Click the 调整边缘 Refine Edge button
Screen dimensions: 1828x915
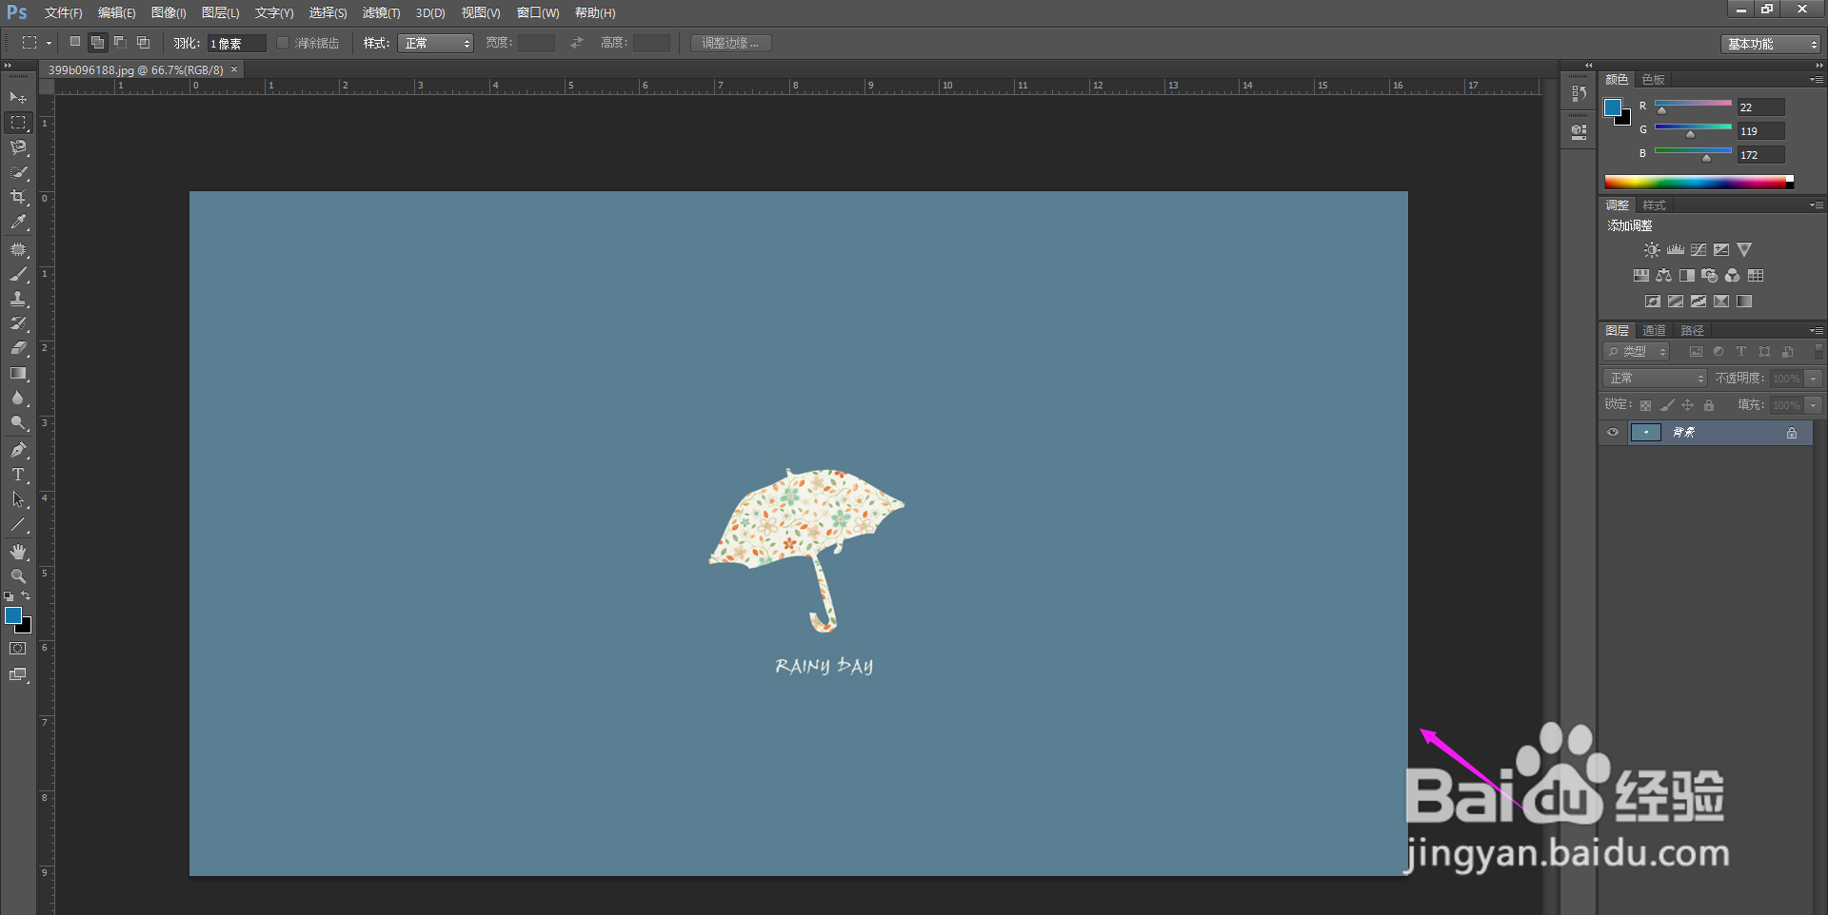[730, 43]
